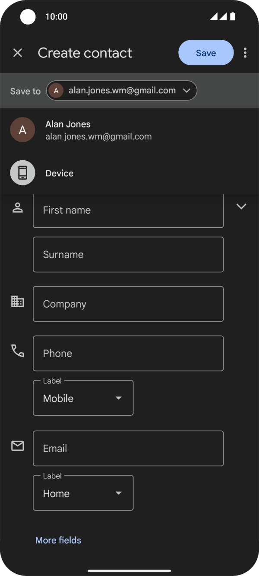The image size is (259, 576).
Task: Tap the battery icon in status bar
Action: pos(233,16)
